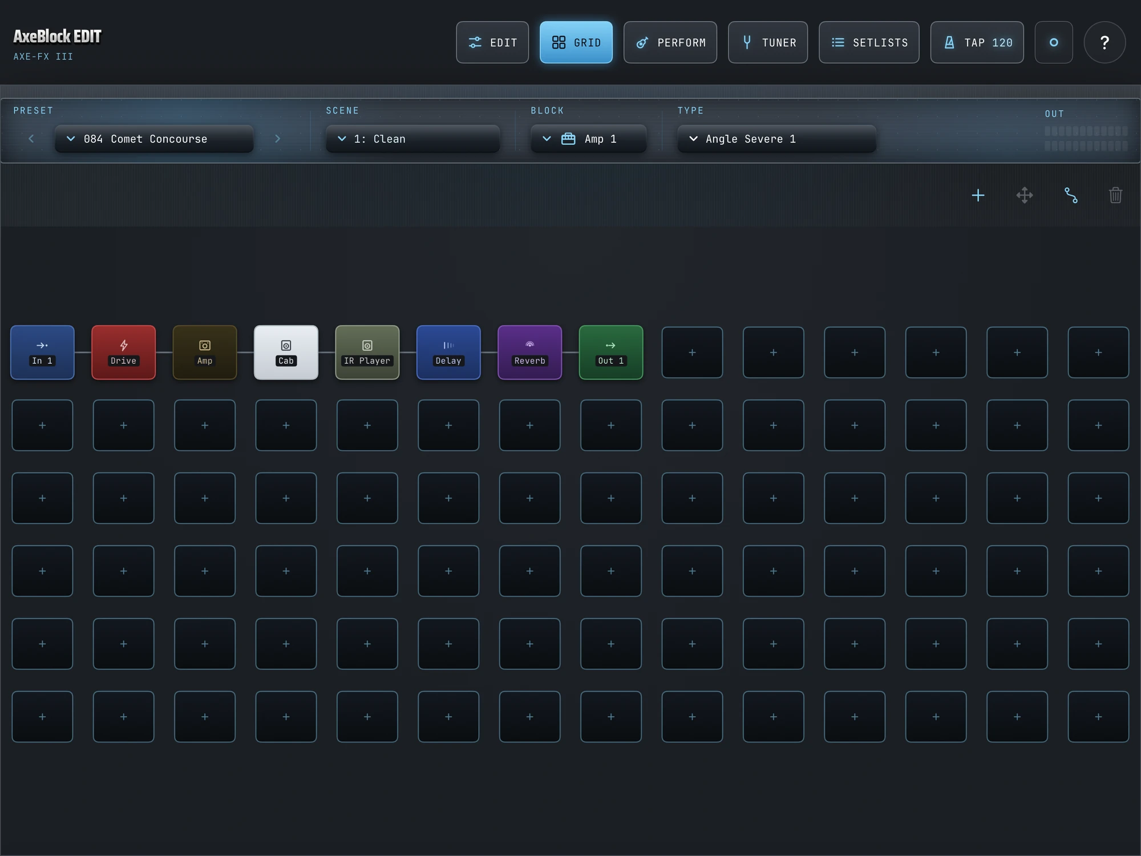
Task: Click the add block plus icon in toolbar
Action: [x=978, y=195]
